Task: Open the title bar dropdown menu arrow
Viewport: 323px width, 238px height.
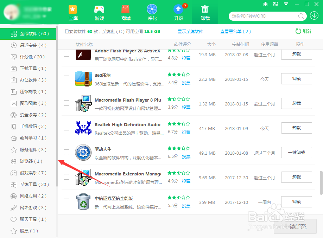Action: coord(285,4)
